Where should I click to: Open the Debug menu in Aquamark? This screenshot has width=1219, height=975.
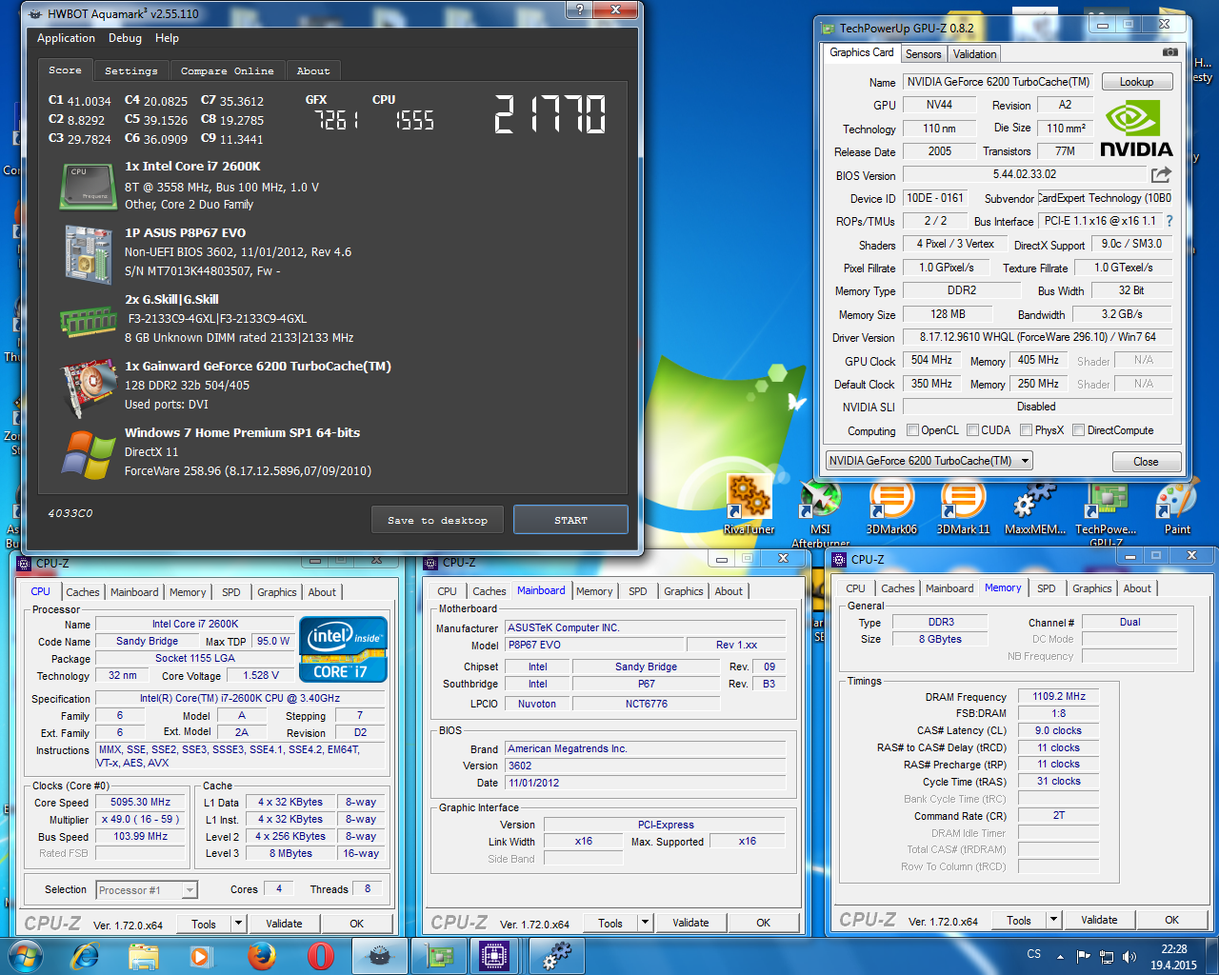pos(125,38)
